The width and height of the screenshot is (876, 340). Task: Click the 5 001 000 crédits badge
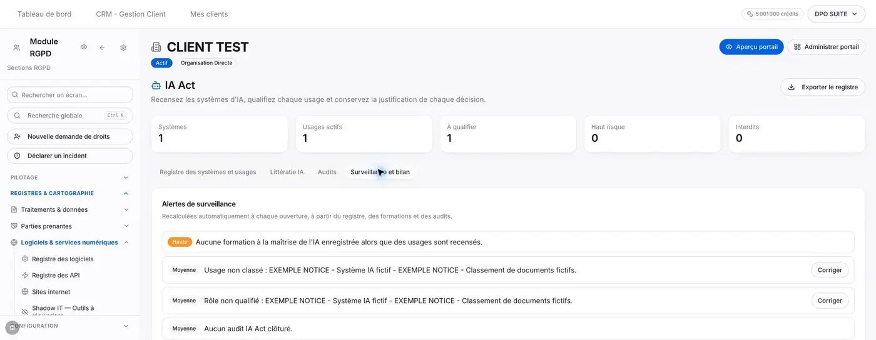(x=773, y=14)
